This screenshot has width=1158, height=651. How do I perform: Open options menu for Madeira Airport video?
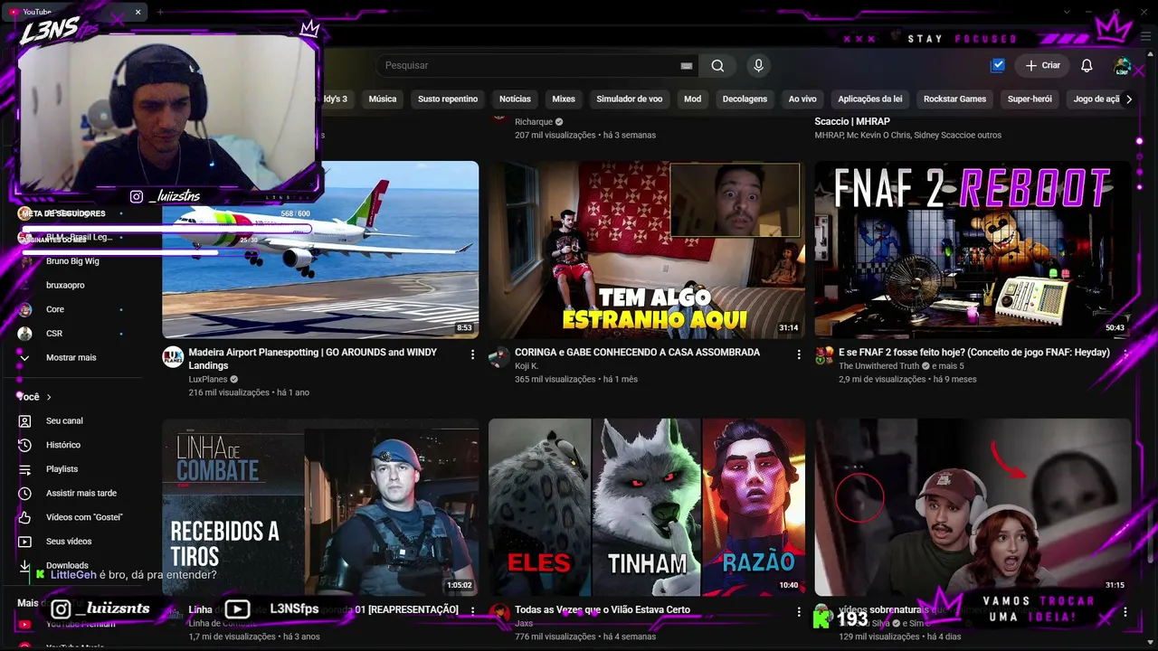[x=472, y=354]
